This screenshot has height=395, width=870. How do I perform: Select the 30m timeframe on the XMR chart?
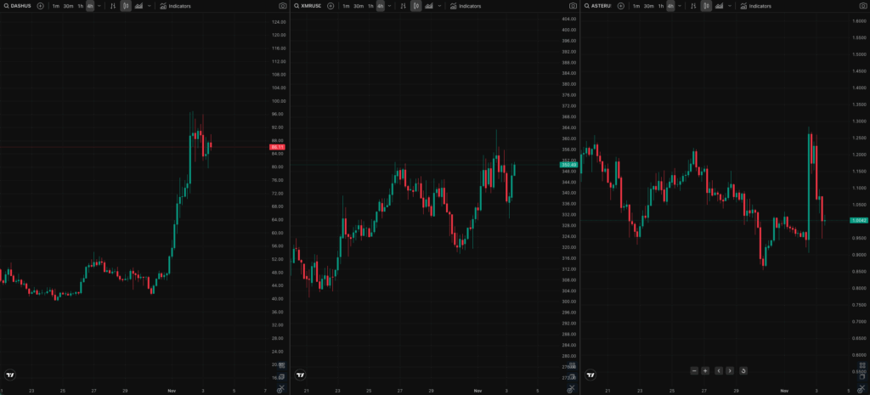click(x=359, y=6)
